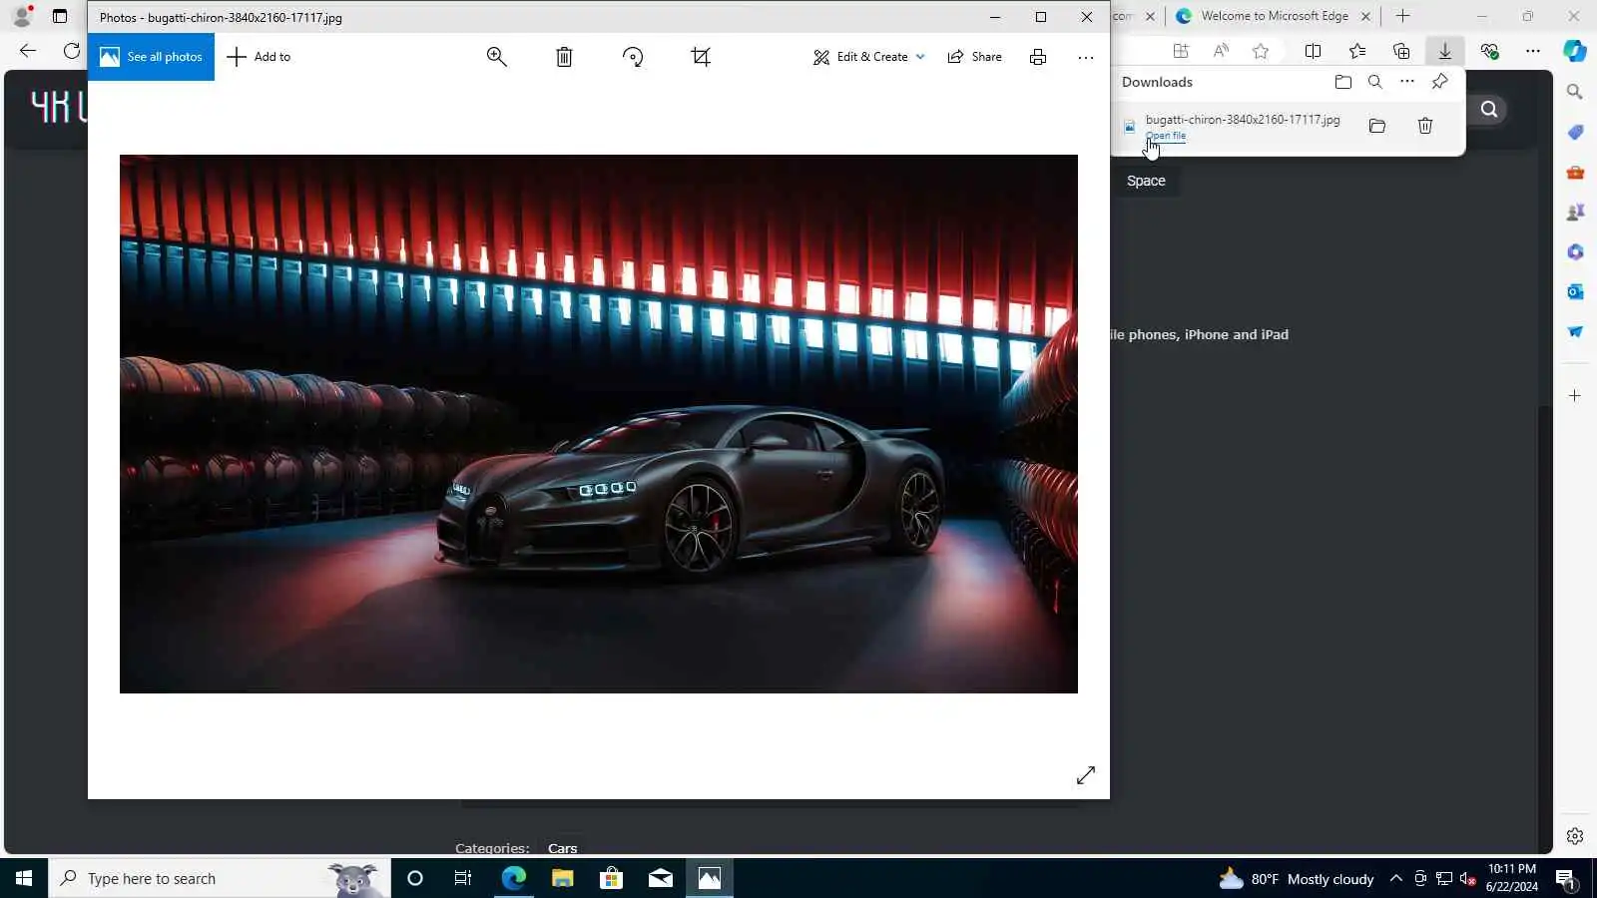Open Edge Browser essentials
Screen dimensions: 1597x898
coord(1489,51)
